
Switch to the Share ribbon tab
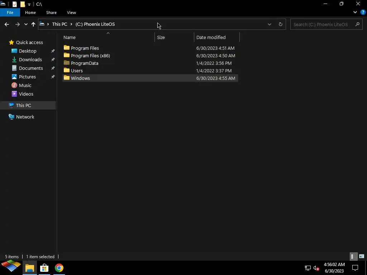point(51,13)
